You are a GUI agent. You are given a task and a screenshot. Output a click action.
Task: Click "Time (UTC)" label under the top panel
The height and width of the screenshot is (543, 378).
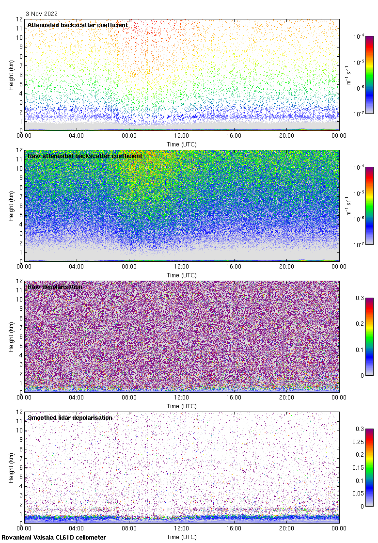(x=182, y=144)
